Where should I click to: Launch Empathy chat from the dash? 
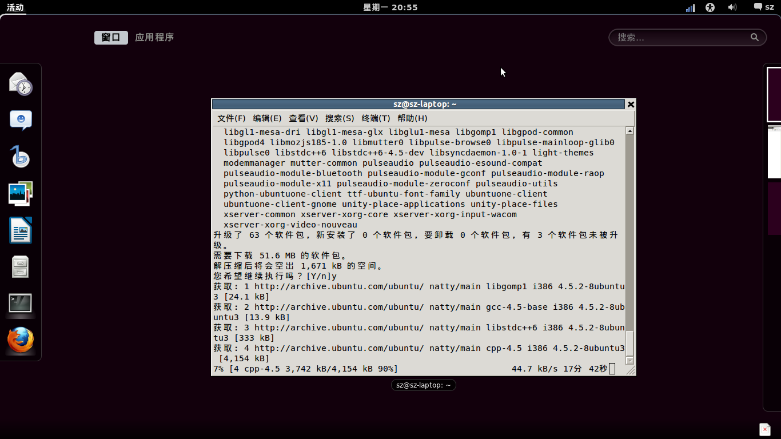pyautogui.click(x=21, y=120)
